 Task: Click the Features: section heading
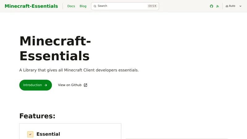point(37,116)
